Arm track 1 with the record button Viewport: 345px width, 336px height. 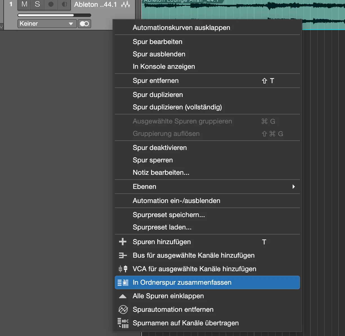pyautogui.click(x=51, y=5)
